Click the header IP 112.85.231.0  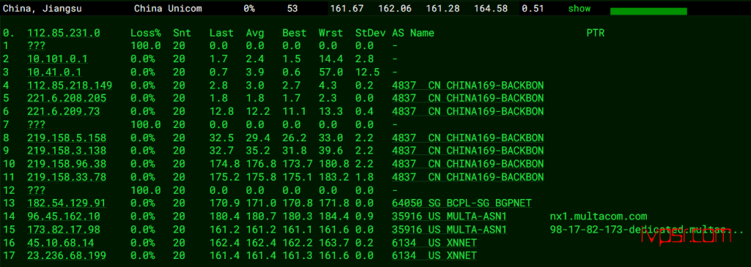pos(64,33)
